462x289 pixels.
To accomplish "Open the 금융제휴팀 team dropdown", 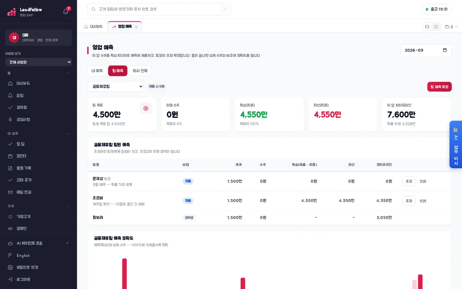I will point(115,86).
